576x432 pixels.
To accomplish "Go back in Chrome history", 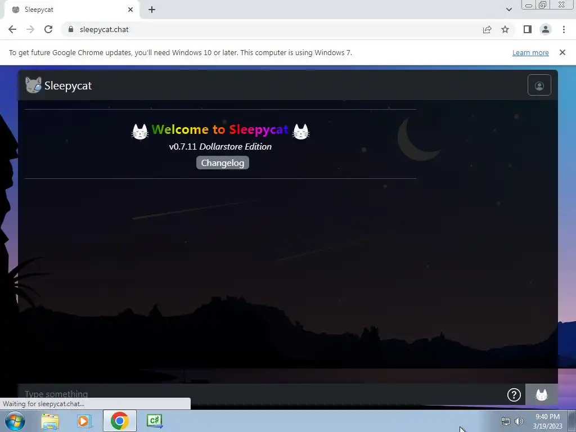I will (12, 29).
